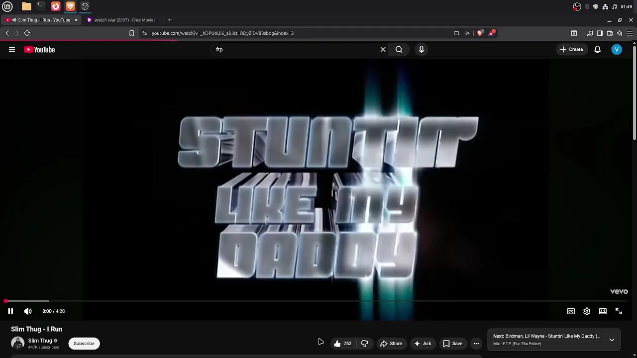
Task: Open the Brave Shields lion icon
Action: coord(480,33)
